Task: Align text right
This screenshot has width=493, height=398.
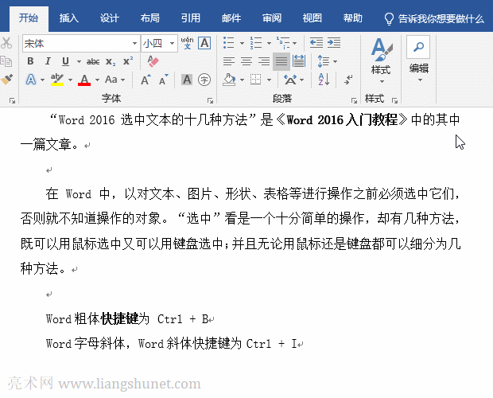Action: coord(264,61)
